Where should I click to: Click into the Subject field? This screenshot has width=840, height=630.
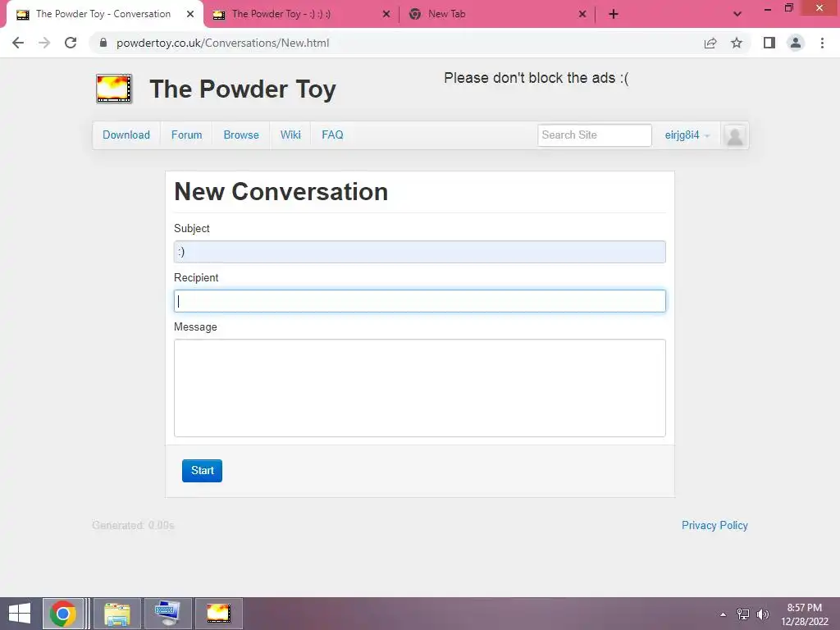[x=419, y=252]
